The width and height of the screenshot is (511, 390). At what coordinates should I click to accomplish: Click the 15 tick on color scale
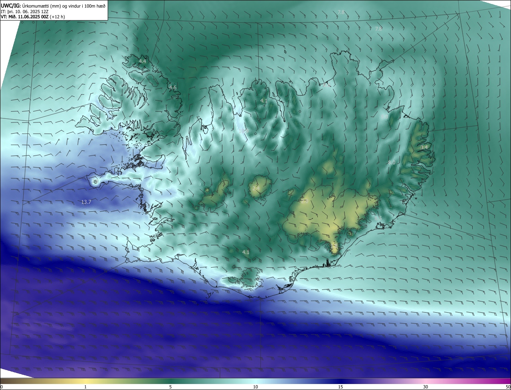pyautogui.click(x=341, y=387)
